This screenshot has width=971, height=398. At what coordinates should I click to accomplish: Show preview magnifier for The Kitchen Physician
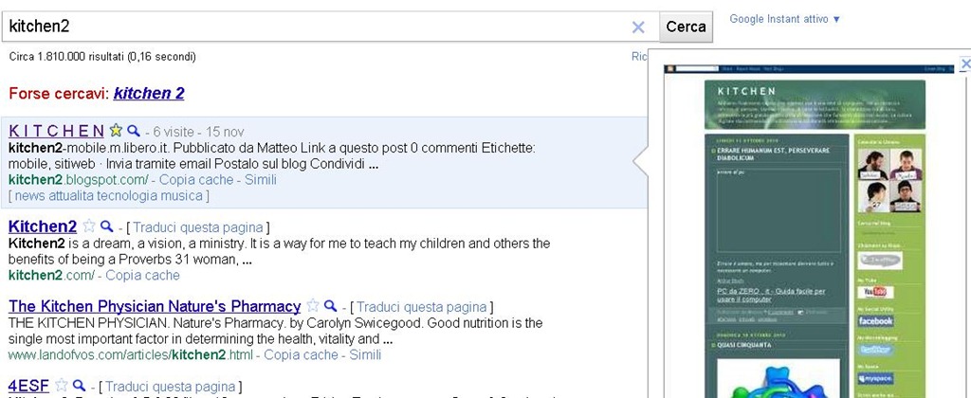point(331,305)
